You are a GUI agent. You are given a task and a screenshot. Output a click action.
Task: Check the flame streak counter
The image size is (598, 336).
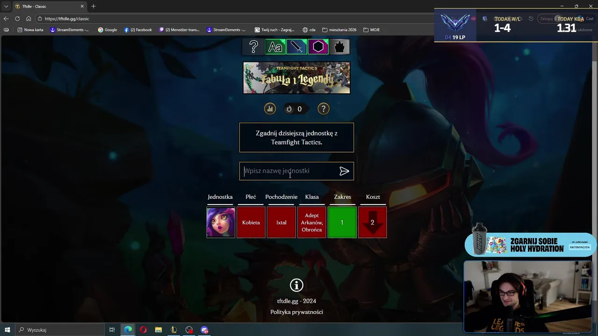coord(295,109)
